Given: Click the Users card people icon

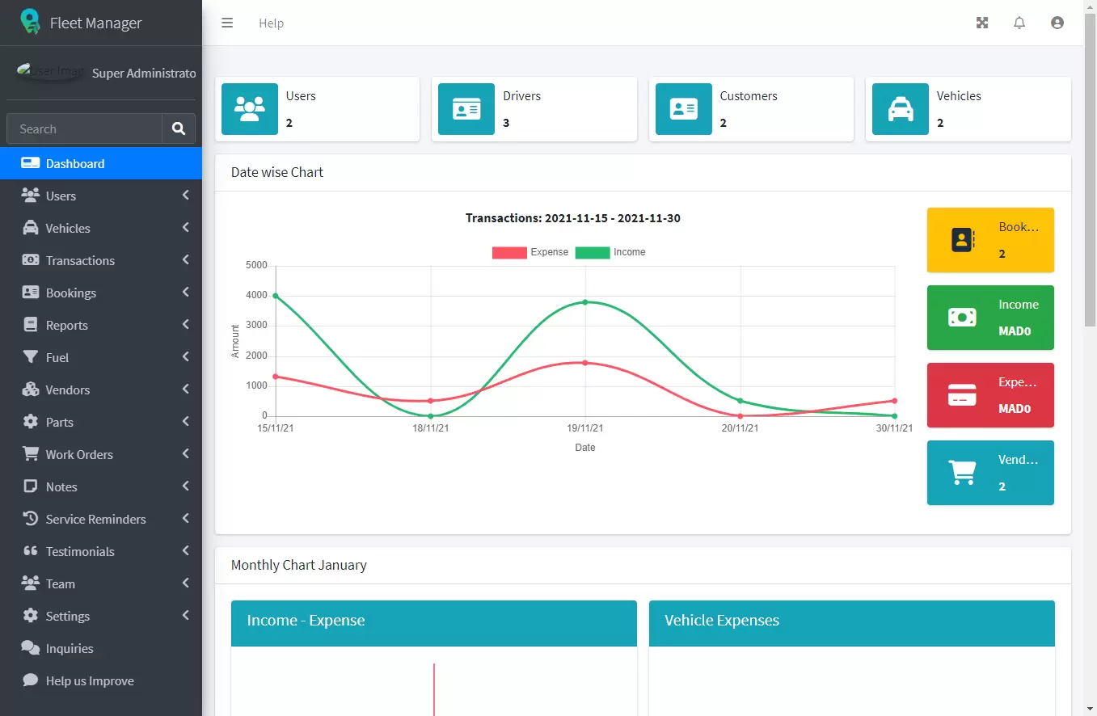Looking at the screenshot, I should [x=250, y=109].
